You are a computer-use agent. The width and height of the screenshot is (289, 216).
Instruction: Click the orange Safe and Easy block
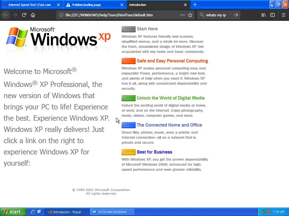coord(128,61)
